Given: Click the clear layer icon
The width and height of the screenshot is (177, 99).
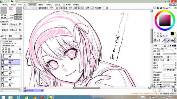Looking at the screenshot, I should pos(9,52).
